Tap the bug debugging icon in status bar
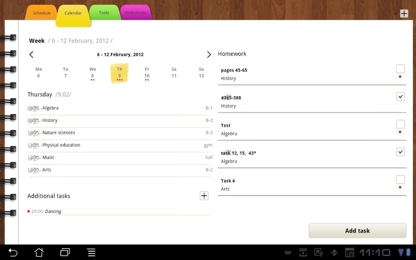 (x=334, y=253)
